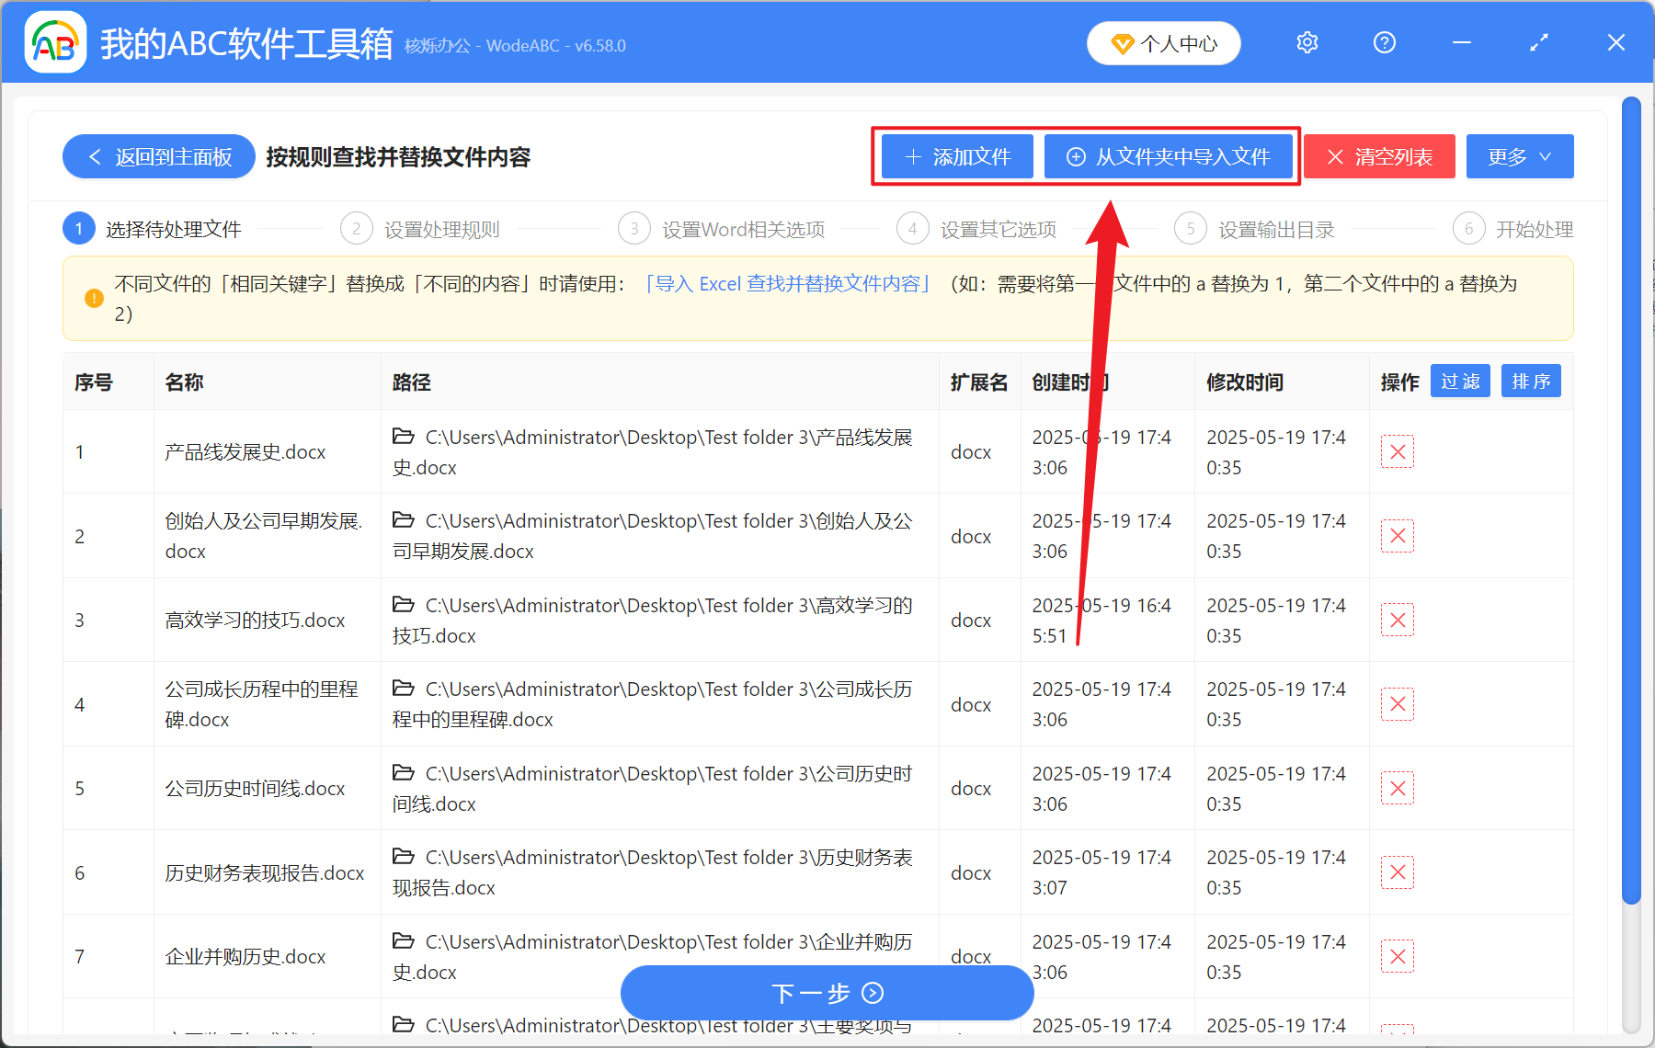The height and width of the screenshot is (1048, 1655).
Task: Go to step 设置处理规则
Action: tap(440, 228)
